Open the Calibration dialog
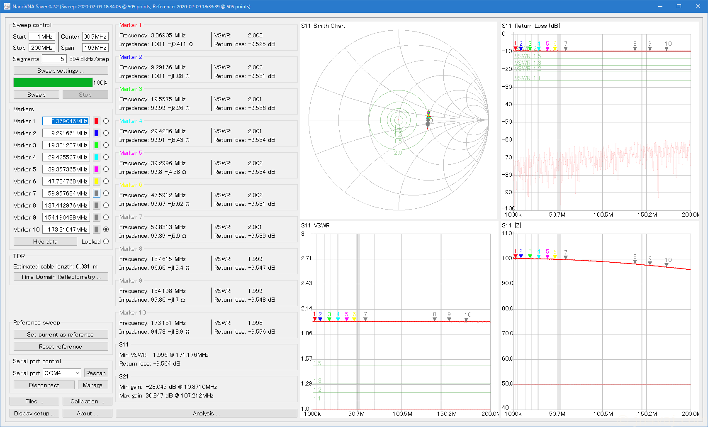This screenshot has height=427, width=708. 88,401
